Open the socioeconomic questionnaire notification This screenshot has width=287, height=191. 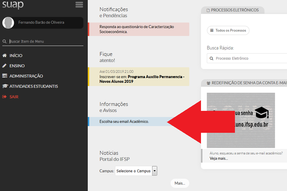[x=137, y=29]
